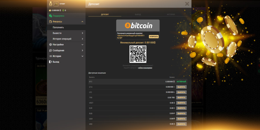Click the Bitcoin deposit QR code
The width and height of the screenshot is (260, 130).
[138, 54]
